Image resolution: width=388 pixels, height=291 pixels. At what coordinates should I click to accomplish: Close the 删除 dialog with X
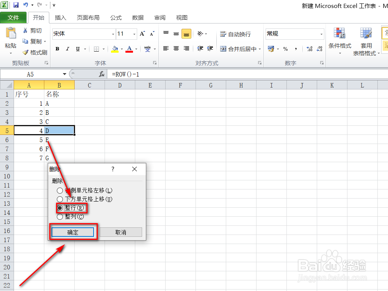pos(135,169)
